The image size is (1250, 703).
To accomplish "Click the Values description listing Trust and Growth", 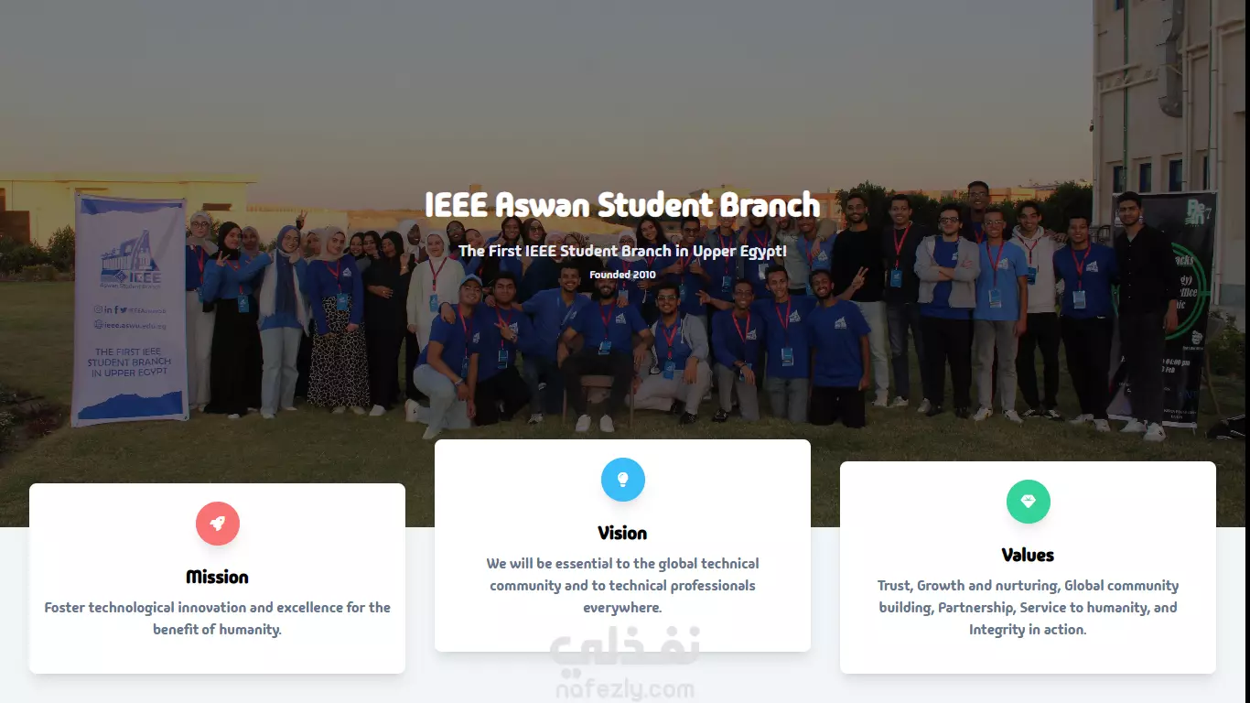I will 1028,608.
